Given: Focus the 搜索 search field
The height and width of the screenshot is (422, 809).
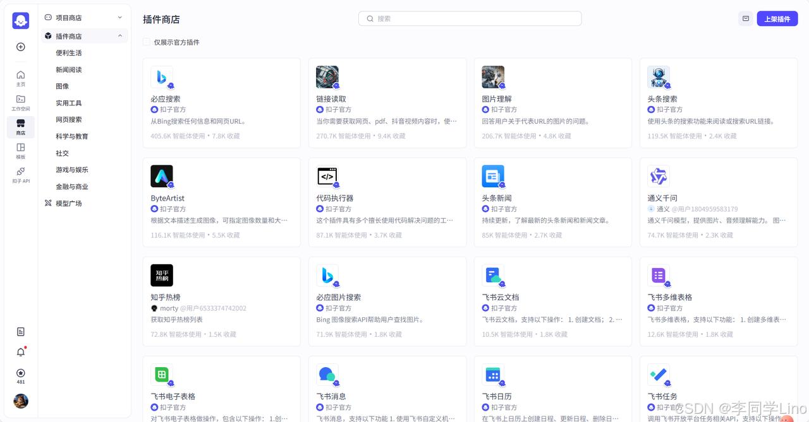Looking at the screenshot, I should tap(470, 18).
